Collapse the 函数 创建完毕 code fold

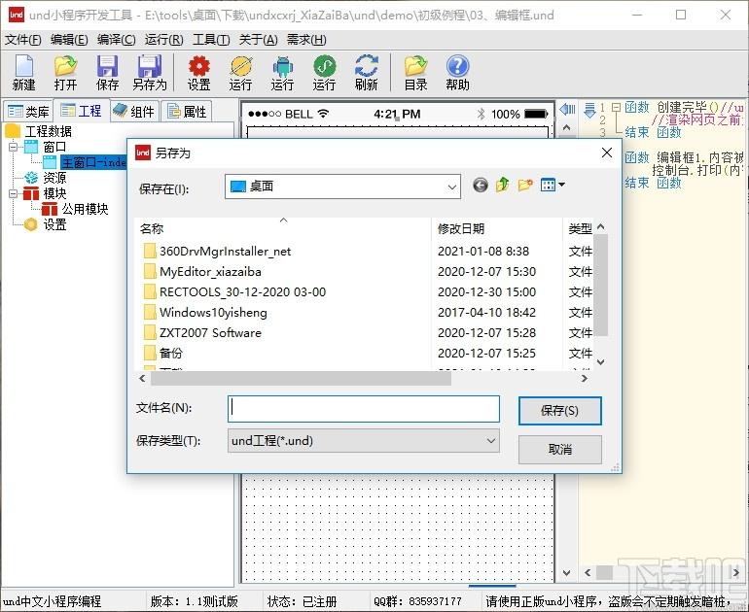pyautogui.click(x=616, y=107)
